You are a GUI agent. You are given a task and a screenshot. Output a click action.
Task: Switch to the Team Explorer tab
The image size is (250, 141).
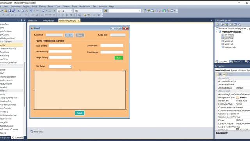point(237,61)
